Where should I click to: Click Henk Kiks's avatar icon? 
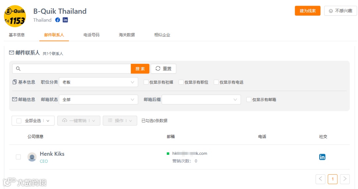point(32,157)
